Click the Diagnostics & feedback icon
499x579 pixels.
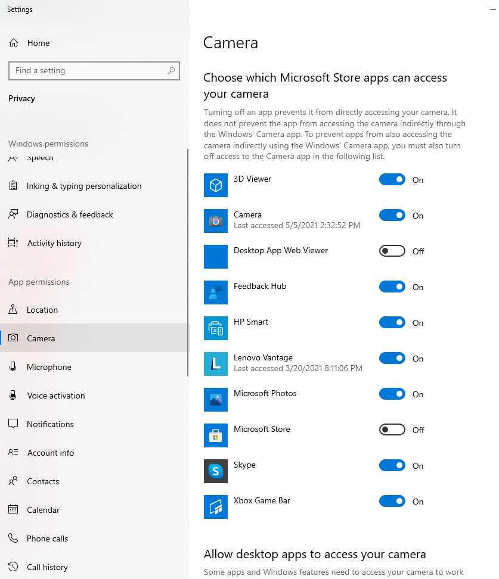(13, 214)
